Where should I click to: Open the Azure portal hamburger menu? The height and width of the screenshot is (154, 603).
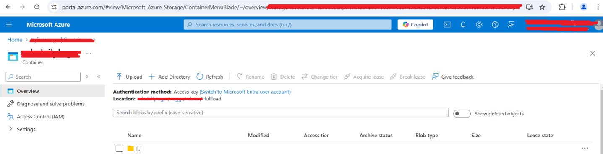[9, 25]
